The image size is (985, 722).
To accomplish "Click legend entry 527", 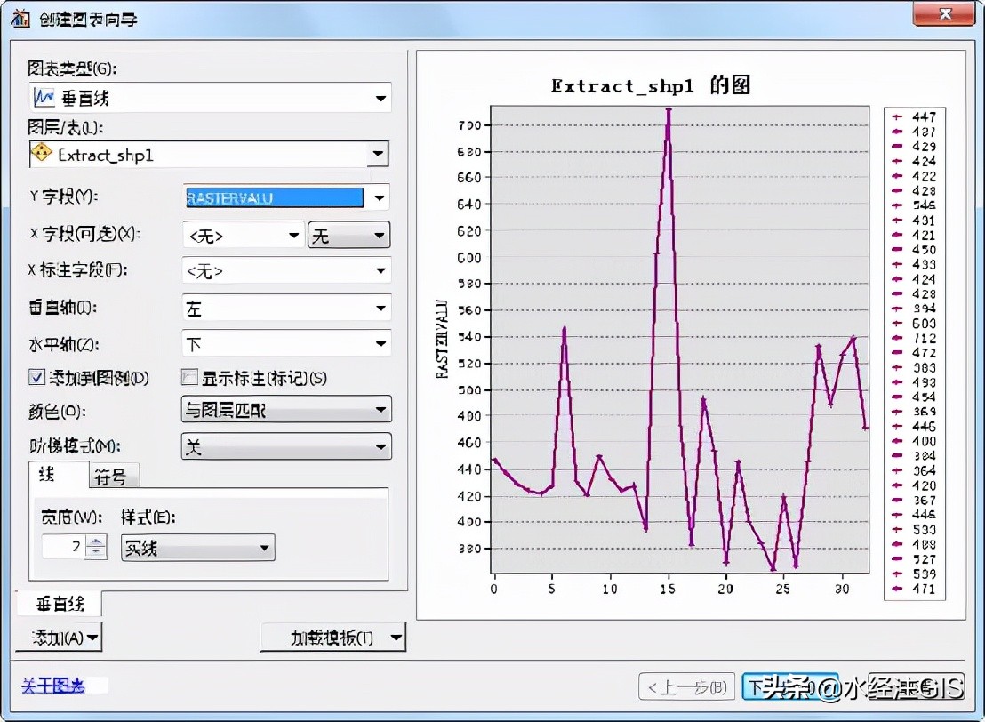I will 915,559.
